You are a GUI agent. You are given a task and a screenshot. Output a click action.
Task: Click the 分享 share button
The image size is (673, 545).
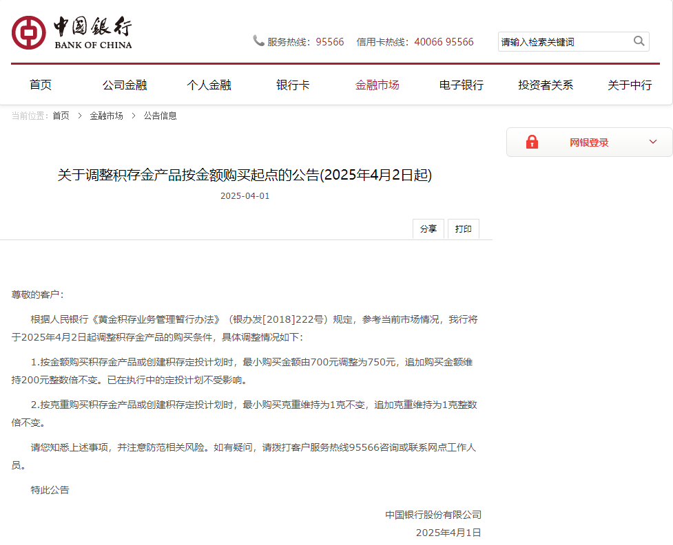point(428,228)
